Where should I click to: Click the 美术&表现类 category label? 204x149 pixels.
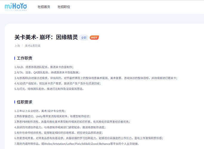point(33,46)
